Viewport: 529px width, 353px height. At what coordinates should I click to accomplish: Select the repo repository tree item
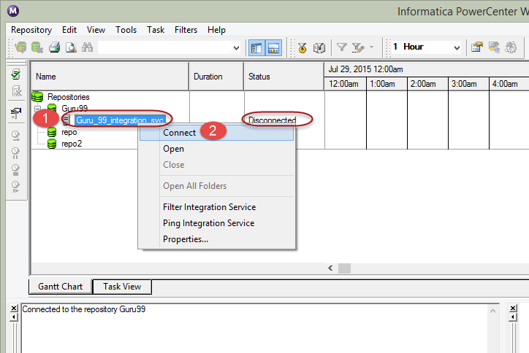click(69, 133)
